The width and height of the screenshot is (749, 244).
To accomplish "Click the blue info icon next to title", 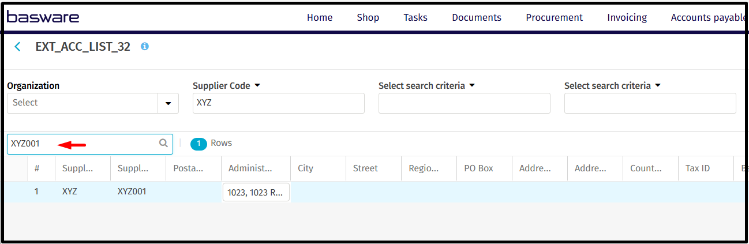I will [145, 46].
